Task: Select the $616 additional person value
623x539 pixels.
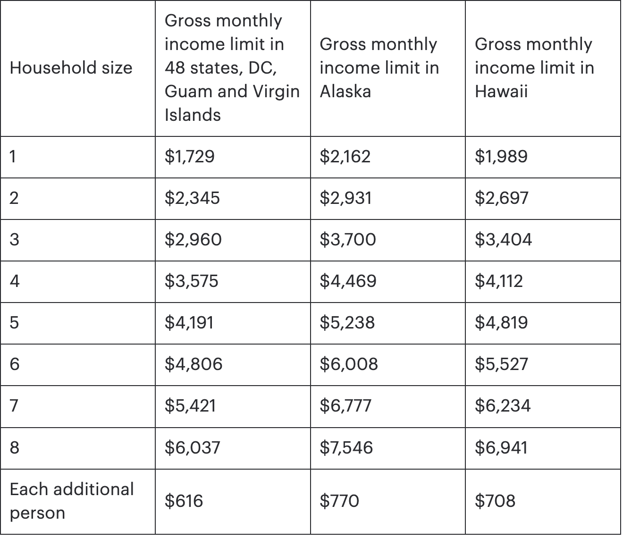Action: click(x=184, y=501)
